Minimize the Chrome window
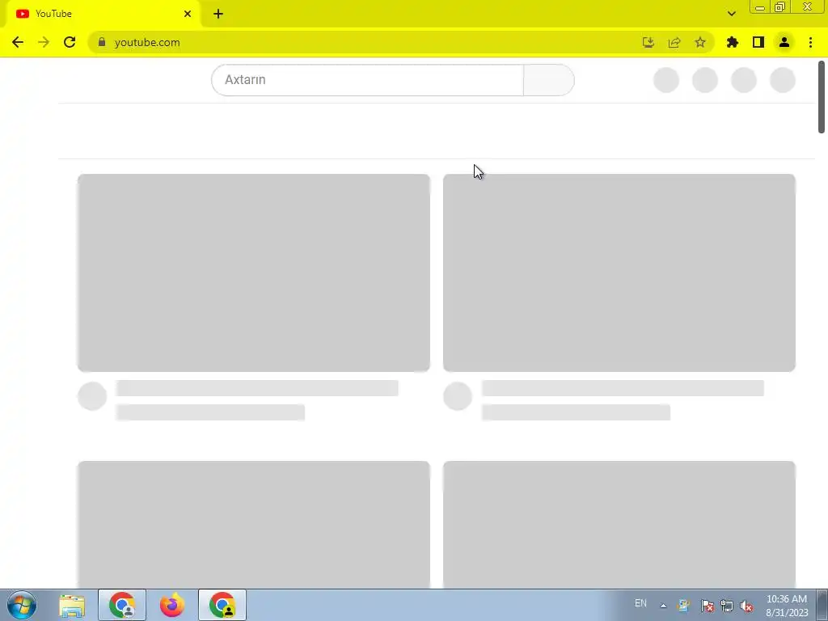This screenshot has width=828, height=621. click(760, 7)
